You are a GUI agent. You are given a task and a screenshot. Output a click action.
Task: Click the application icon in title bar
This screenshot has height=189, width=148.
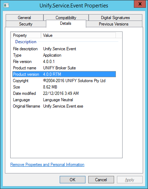tap(6, 5)
